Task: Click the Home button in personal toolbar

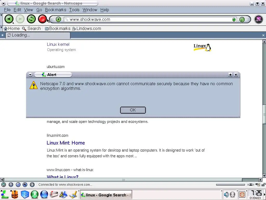Action: (x=12, y=29)
